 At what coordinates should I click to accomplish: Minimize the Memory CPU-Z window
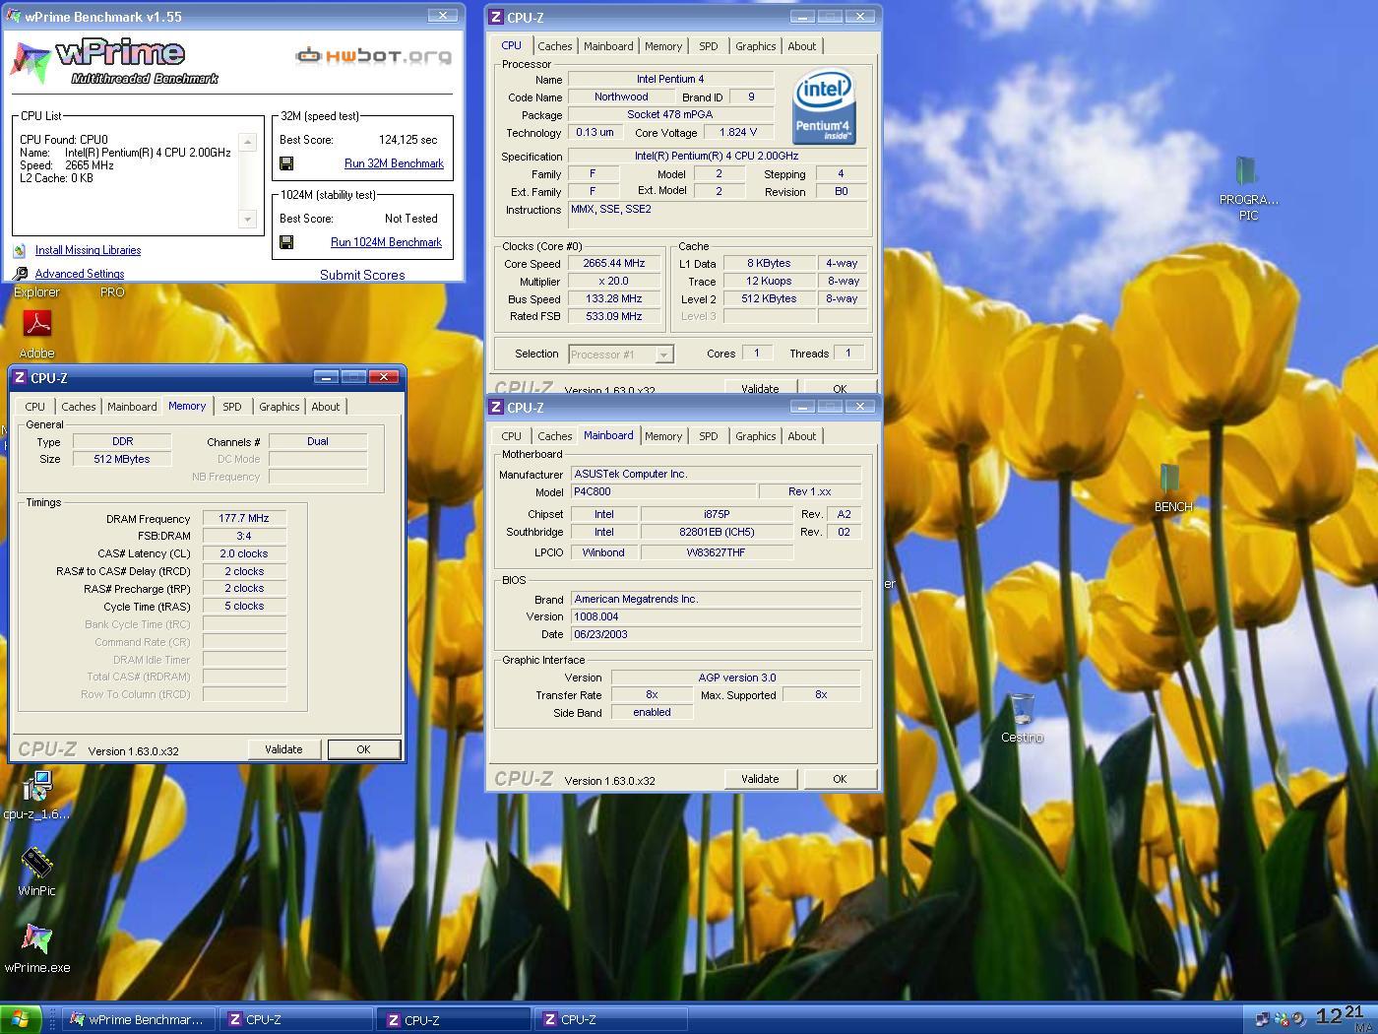[x=326, y=377]
